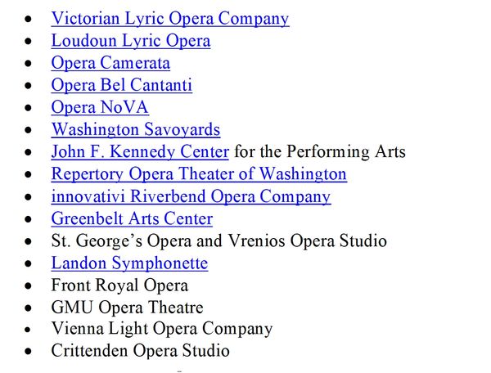
Task: Click 'for the Performing Arts' plain text
Action: 320,152
